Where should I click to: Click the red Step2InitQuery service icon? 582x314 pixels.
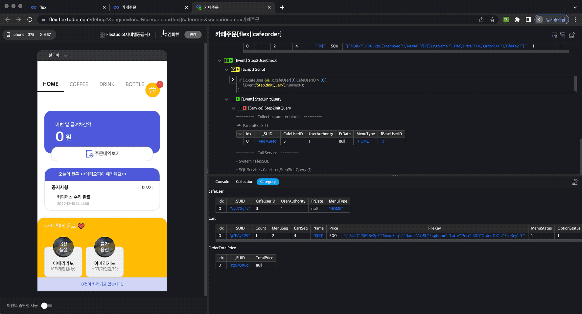242,108
